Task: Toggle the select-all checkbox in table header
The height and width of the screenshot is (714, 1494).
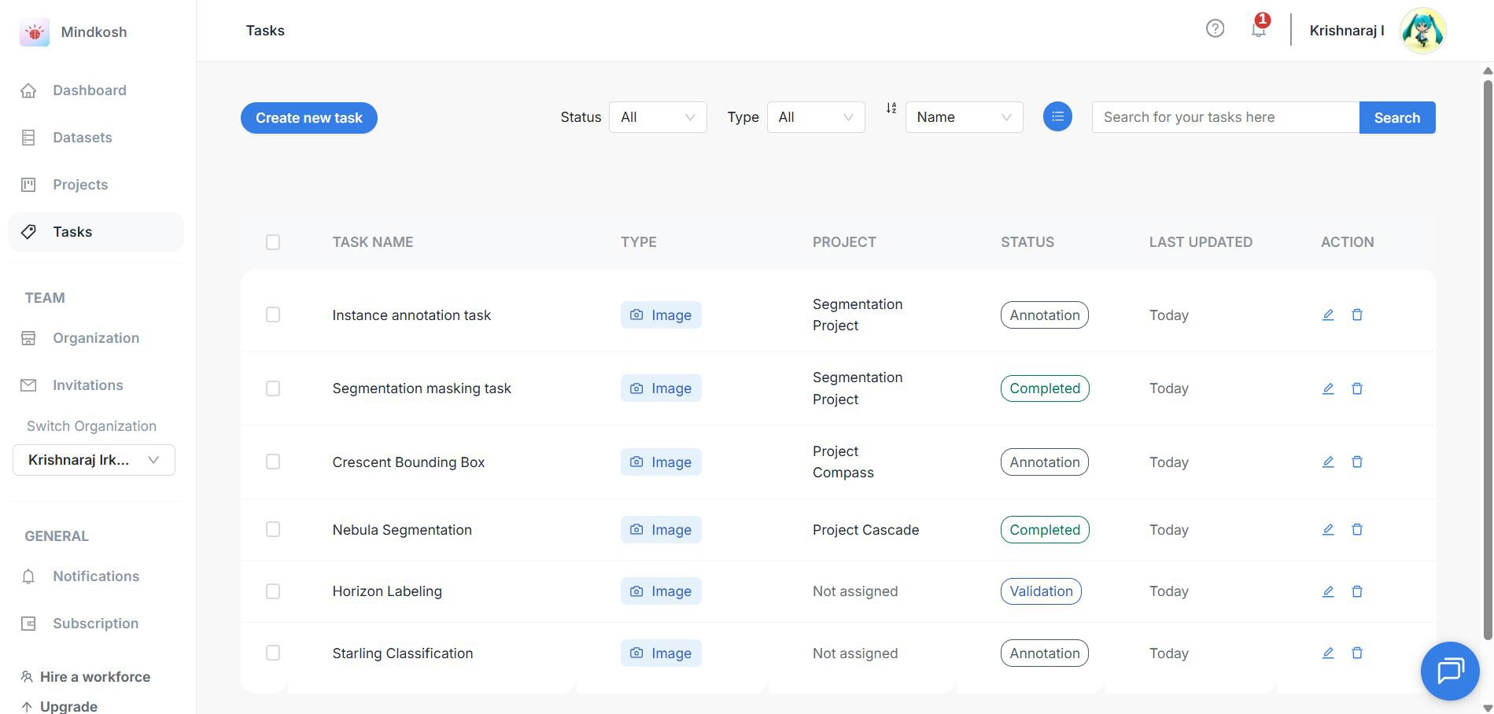Action: coord(273,242)
